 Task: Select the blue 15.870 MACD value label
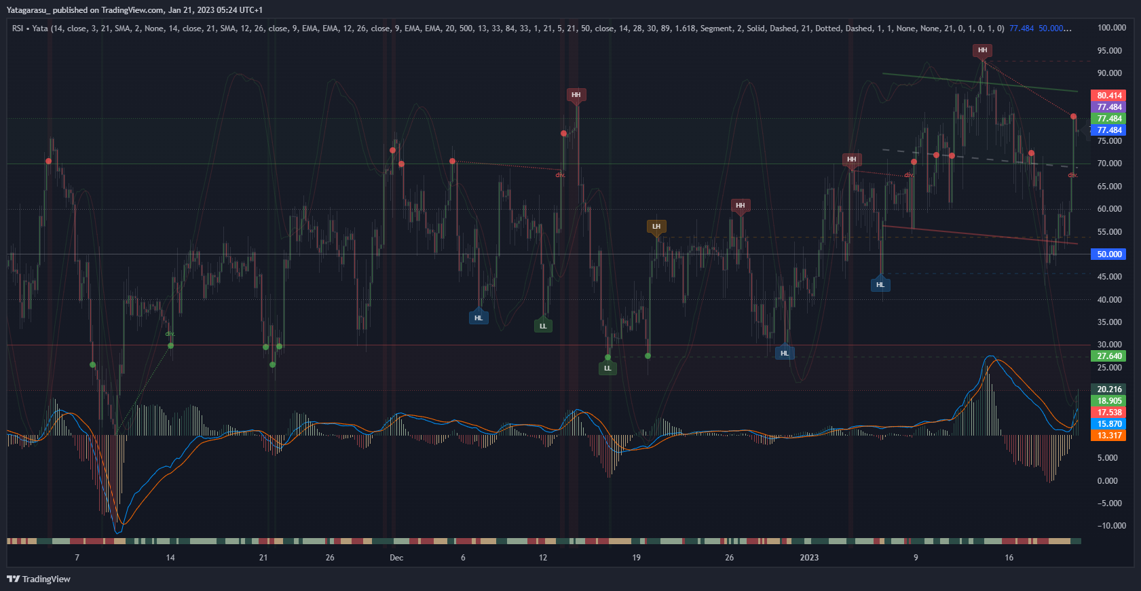click(1109, 424)
